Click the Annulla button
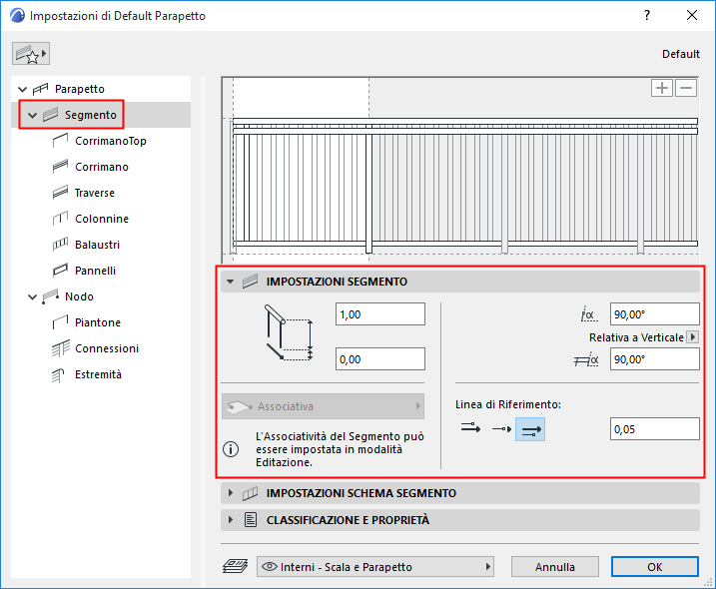 (x=555, y=567)
